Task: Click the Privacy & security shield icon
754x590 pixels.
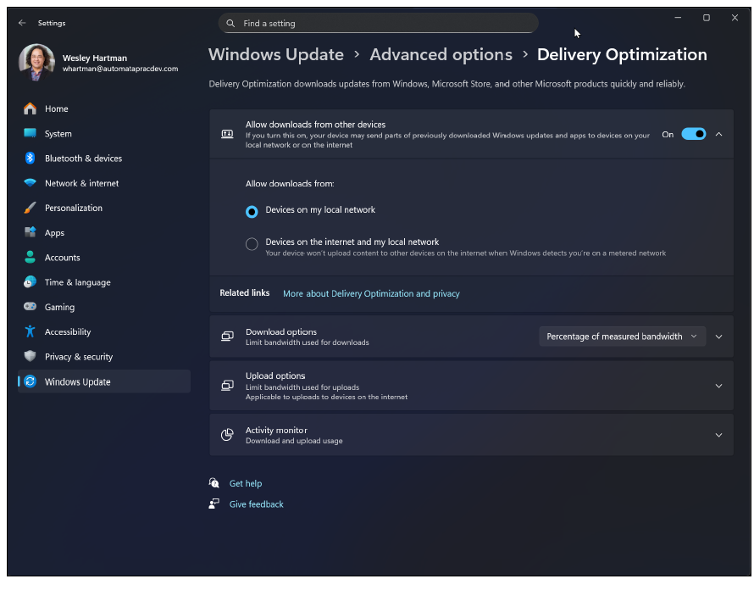Action: (x=30, y=357)
